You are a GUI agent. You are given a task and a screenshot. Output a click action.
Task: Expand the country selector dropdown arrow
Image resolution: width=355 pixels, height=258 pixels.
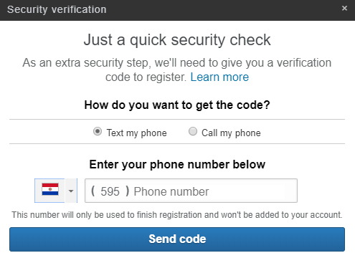(x=71, y=191)
